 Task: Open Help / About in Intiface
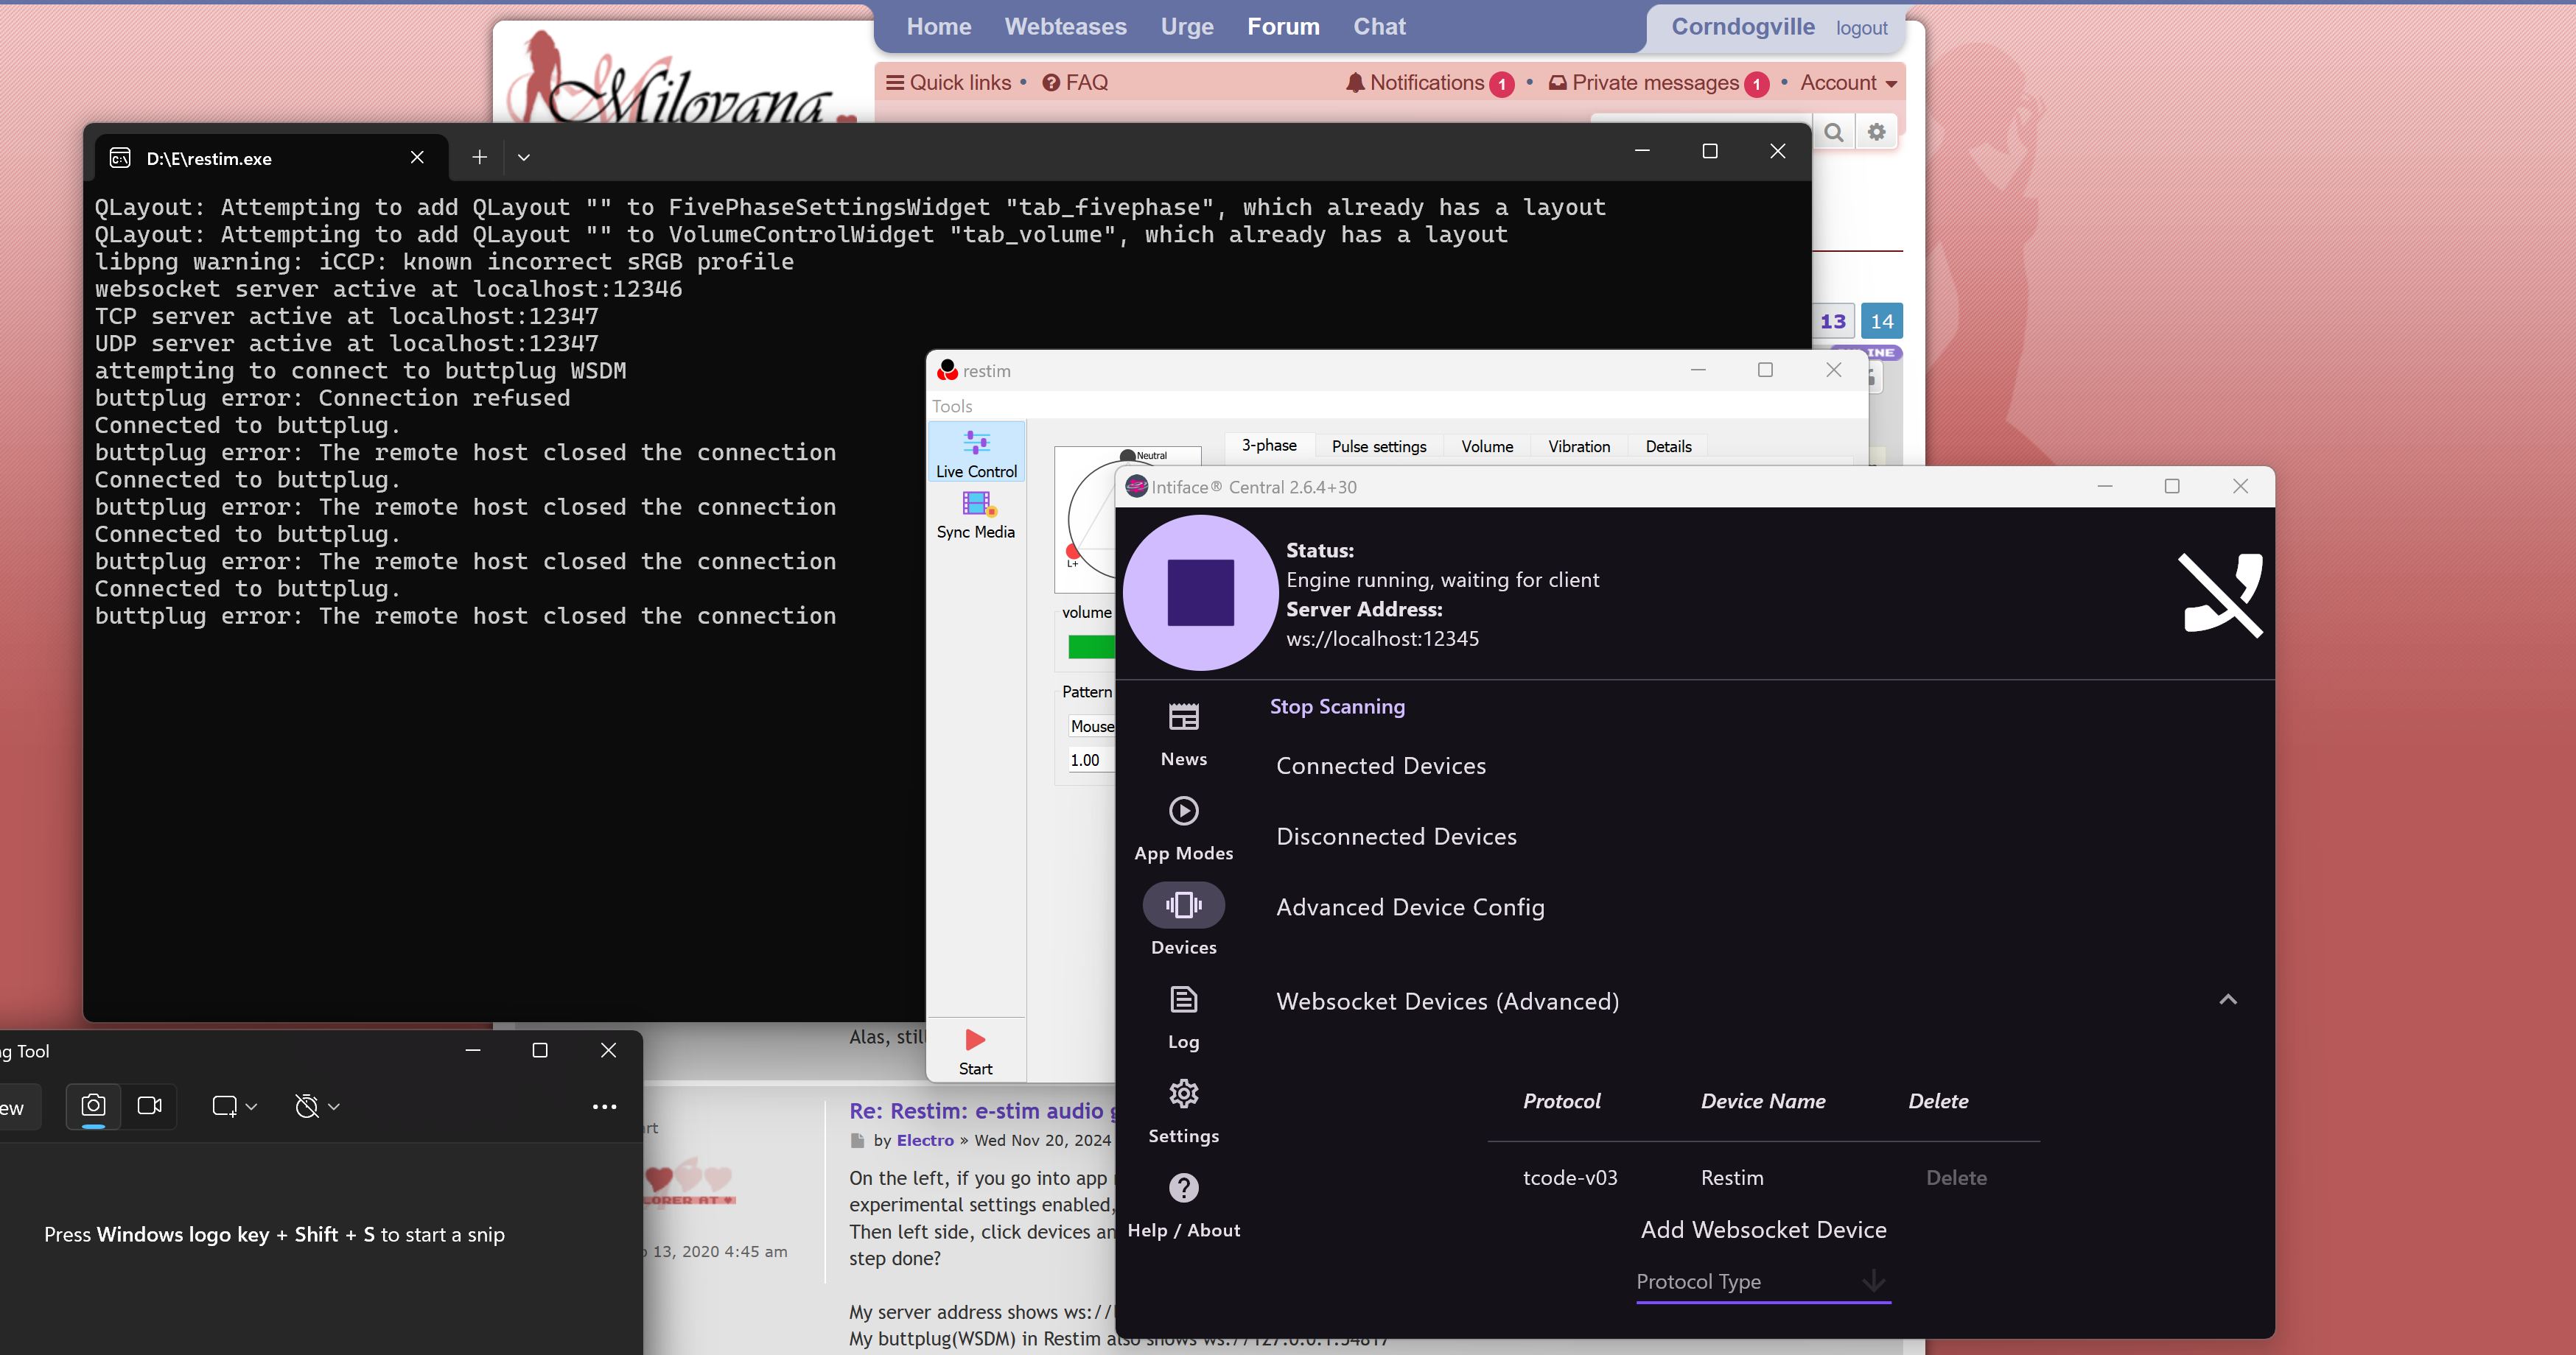[x=1184, y=1205]
